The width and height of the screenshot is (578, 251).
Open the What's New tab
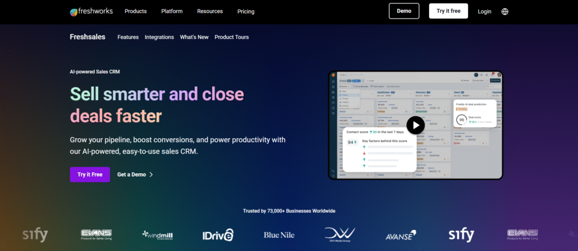coord(194,37)
